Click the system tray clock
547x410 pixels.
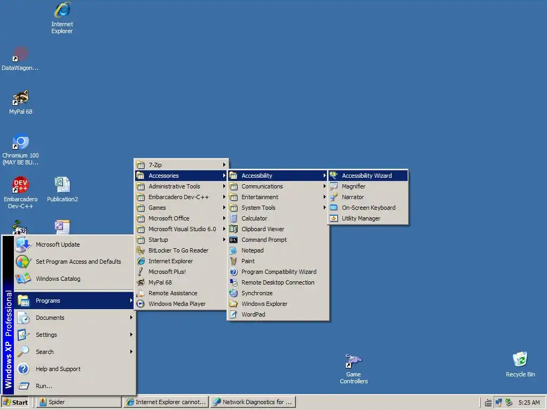(529, 403)
